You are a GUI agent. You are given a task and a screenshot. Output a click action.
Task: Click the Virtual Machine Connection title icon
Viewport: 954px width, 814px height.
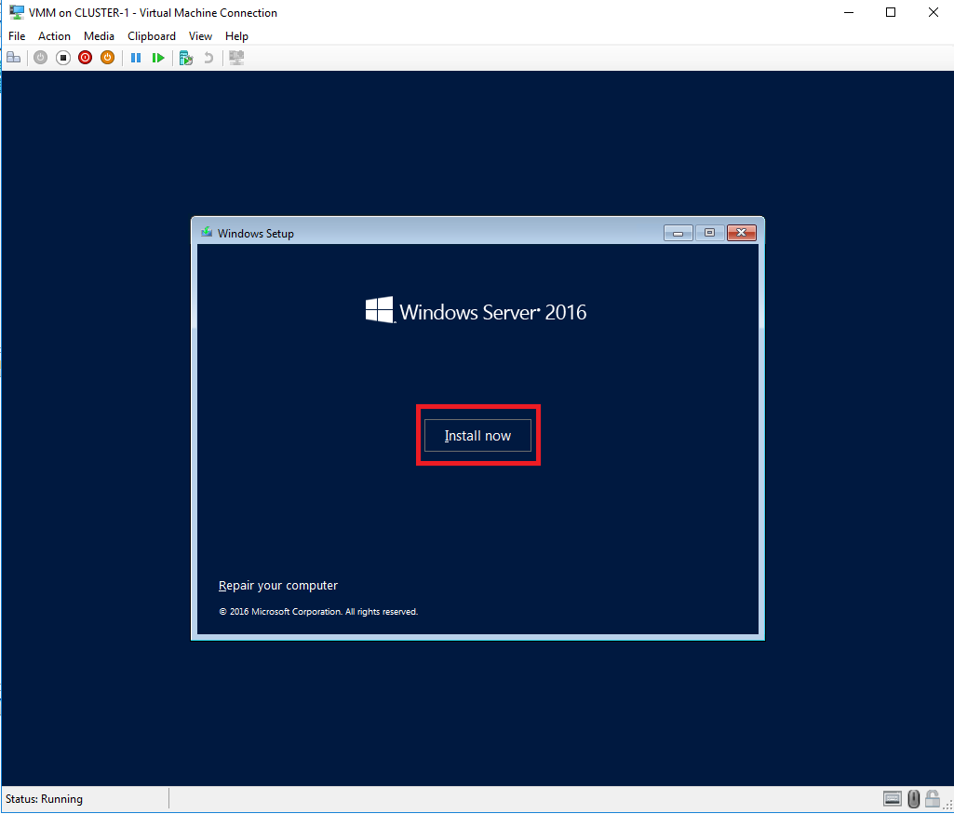17,12
